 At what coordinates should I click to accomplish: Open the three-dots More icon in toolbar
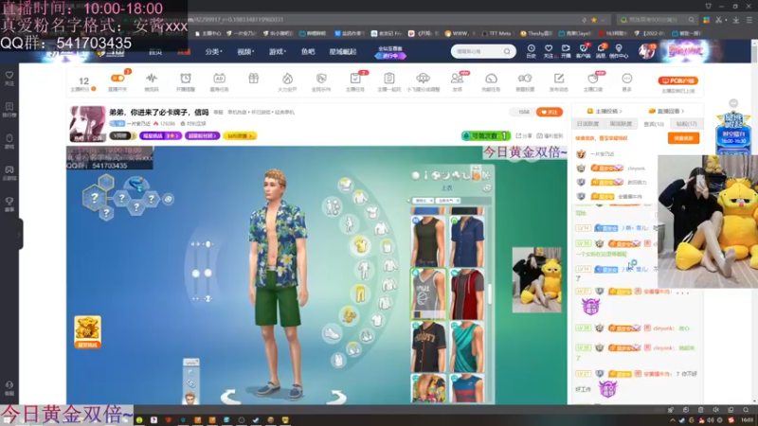(626, 79)
